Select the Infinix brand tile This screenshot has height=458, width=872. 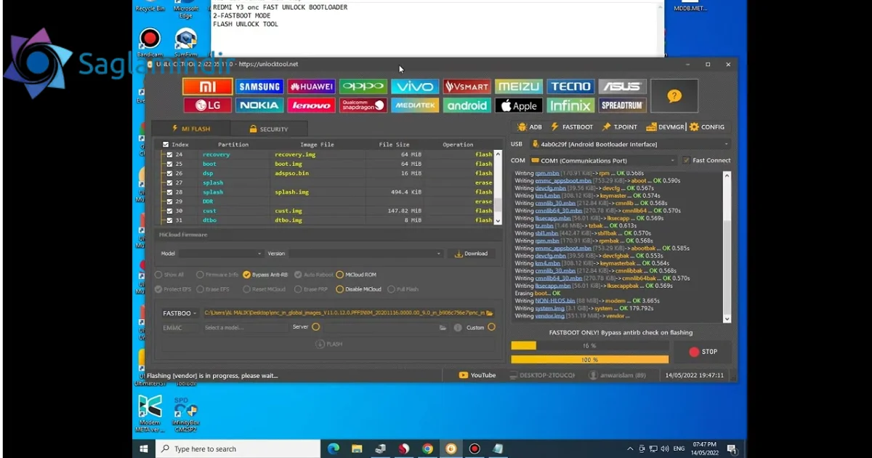point(571,105)
